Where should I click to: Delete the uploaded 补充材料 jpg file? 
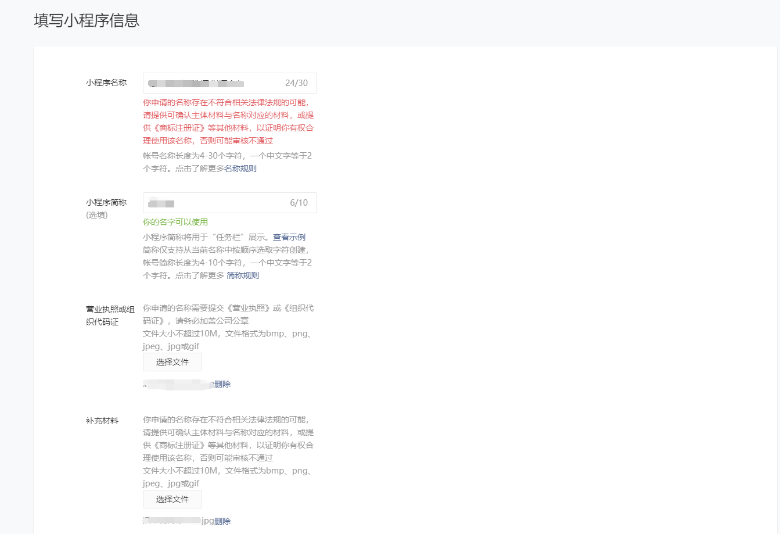click(x=222, y=521)
